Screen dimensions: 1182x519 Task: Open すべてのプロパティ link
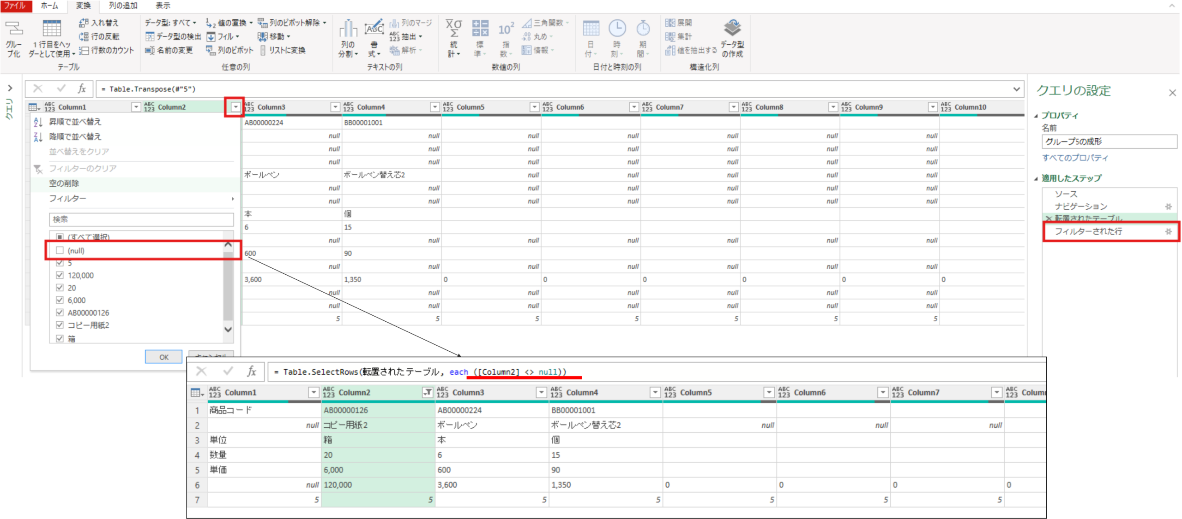coord(1074,158)
